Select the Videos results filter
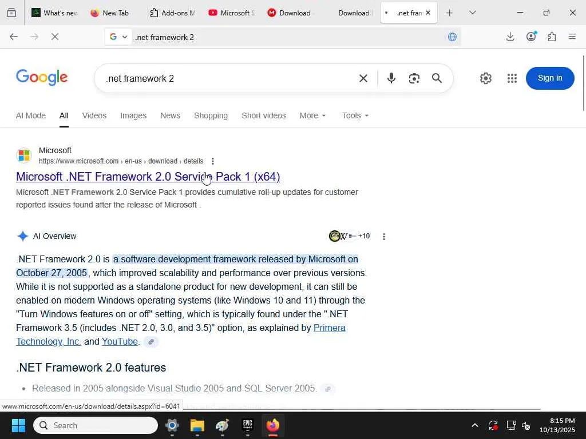The height and width of the screenshot is (439, 586). pyautogui.click(x=94, y=115)
